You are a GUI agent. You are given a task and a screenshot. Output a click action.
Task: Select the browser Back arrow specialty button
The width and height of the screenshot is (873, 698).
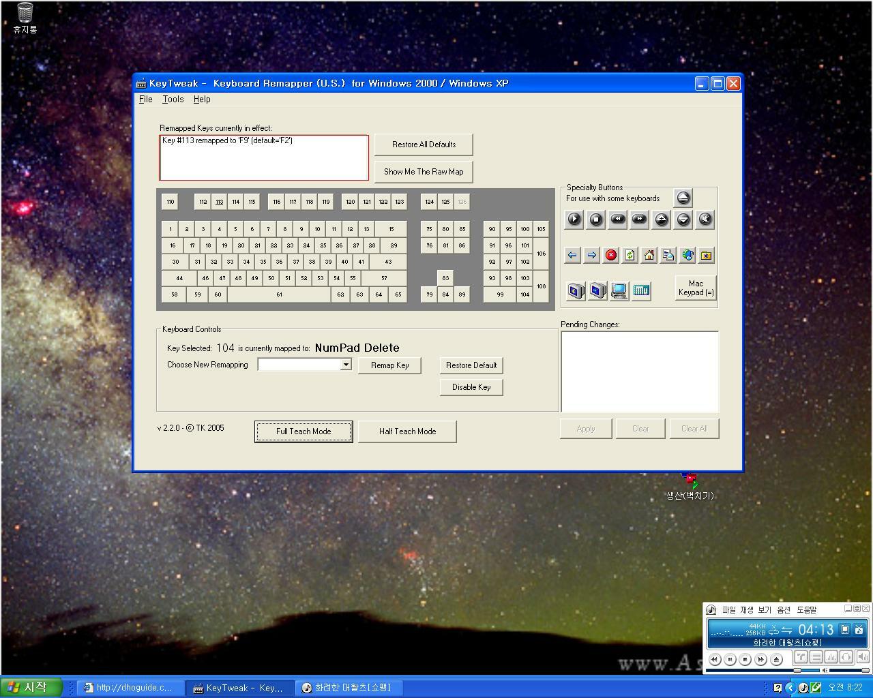point(572,255)
